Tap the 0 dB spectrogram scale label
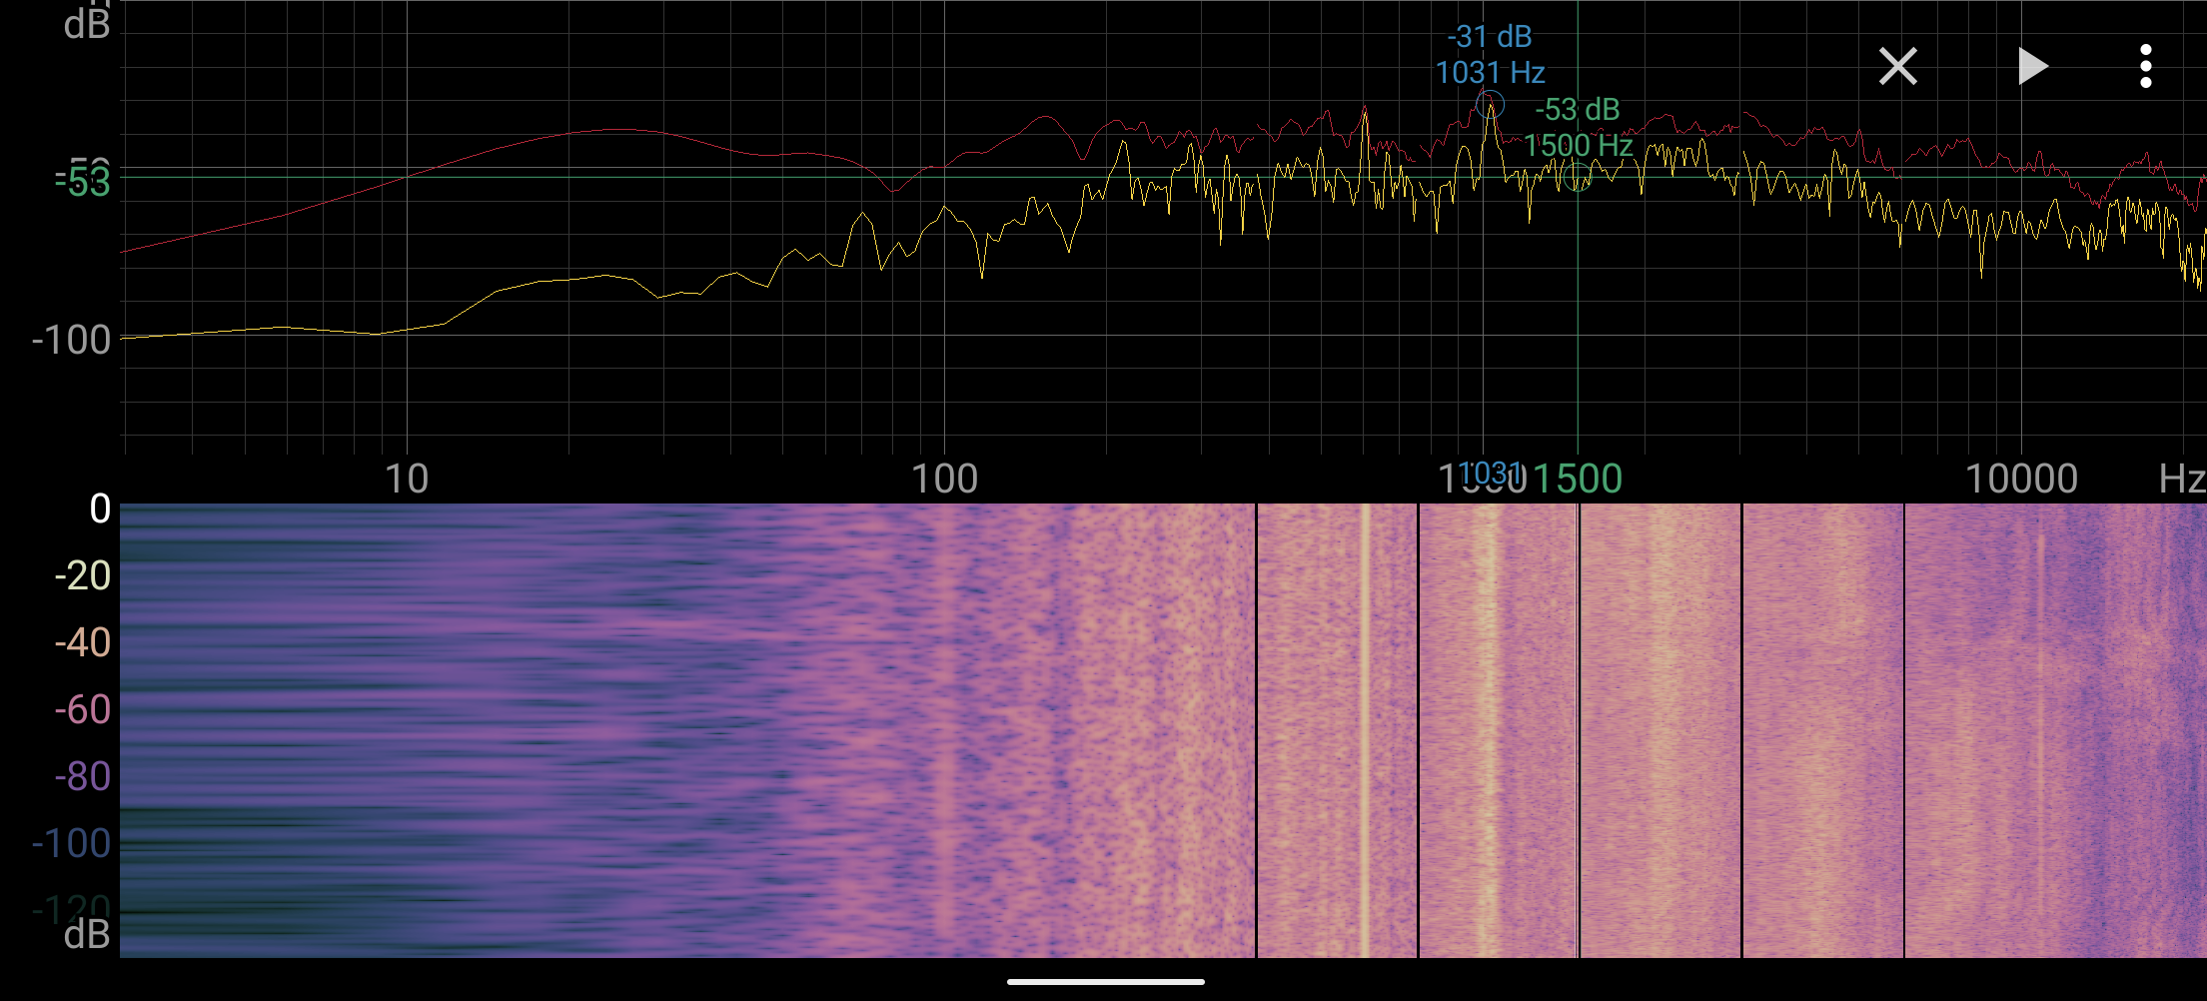Screen dimensions: 2207x1001 [100, 509]
